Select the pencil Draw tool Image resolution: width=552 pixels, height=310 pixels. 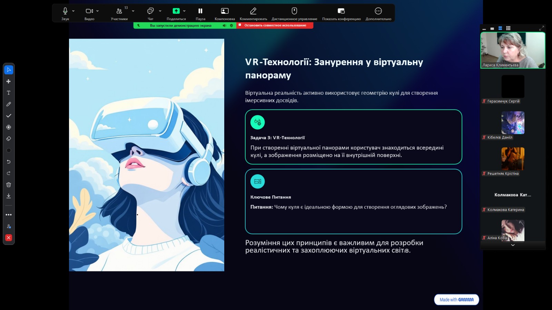click(x=9, y=104)
